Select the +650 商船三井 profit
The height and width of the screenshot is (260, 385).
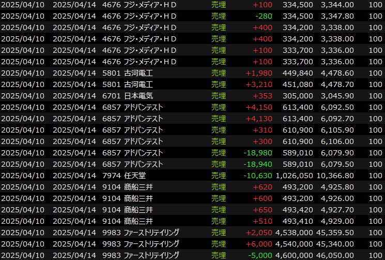tap(263, 210)
